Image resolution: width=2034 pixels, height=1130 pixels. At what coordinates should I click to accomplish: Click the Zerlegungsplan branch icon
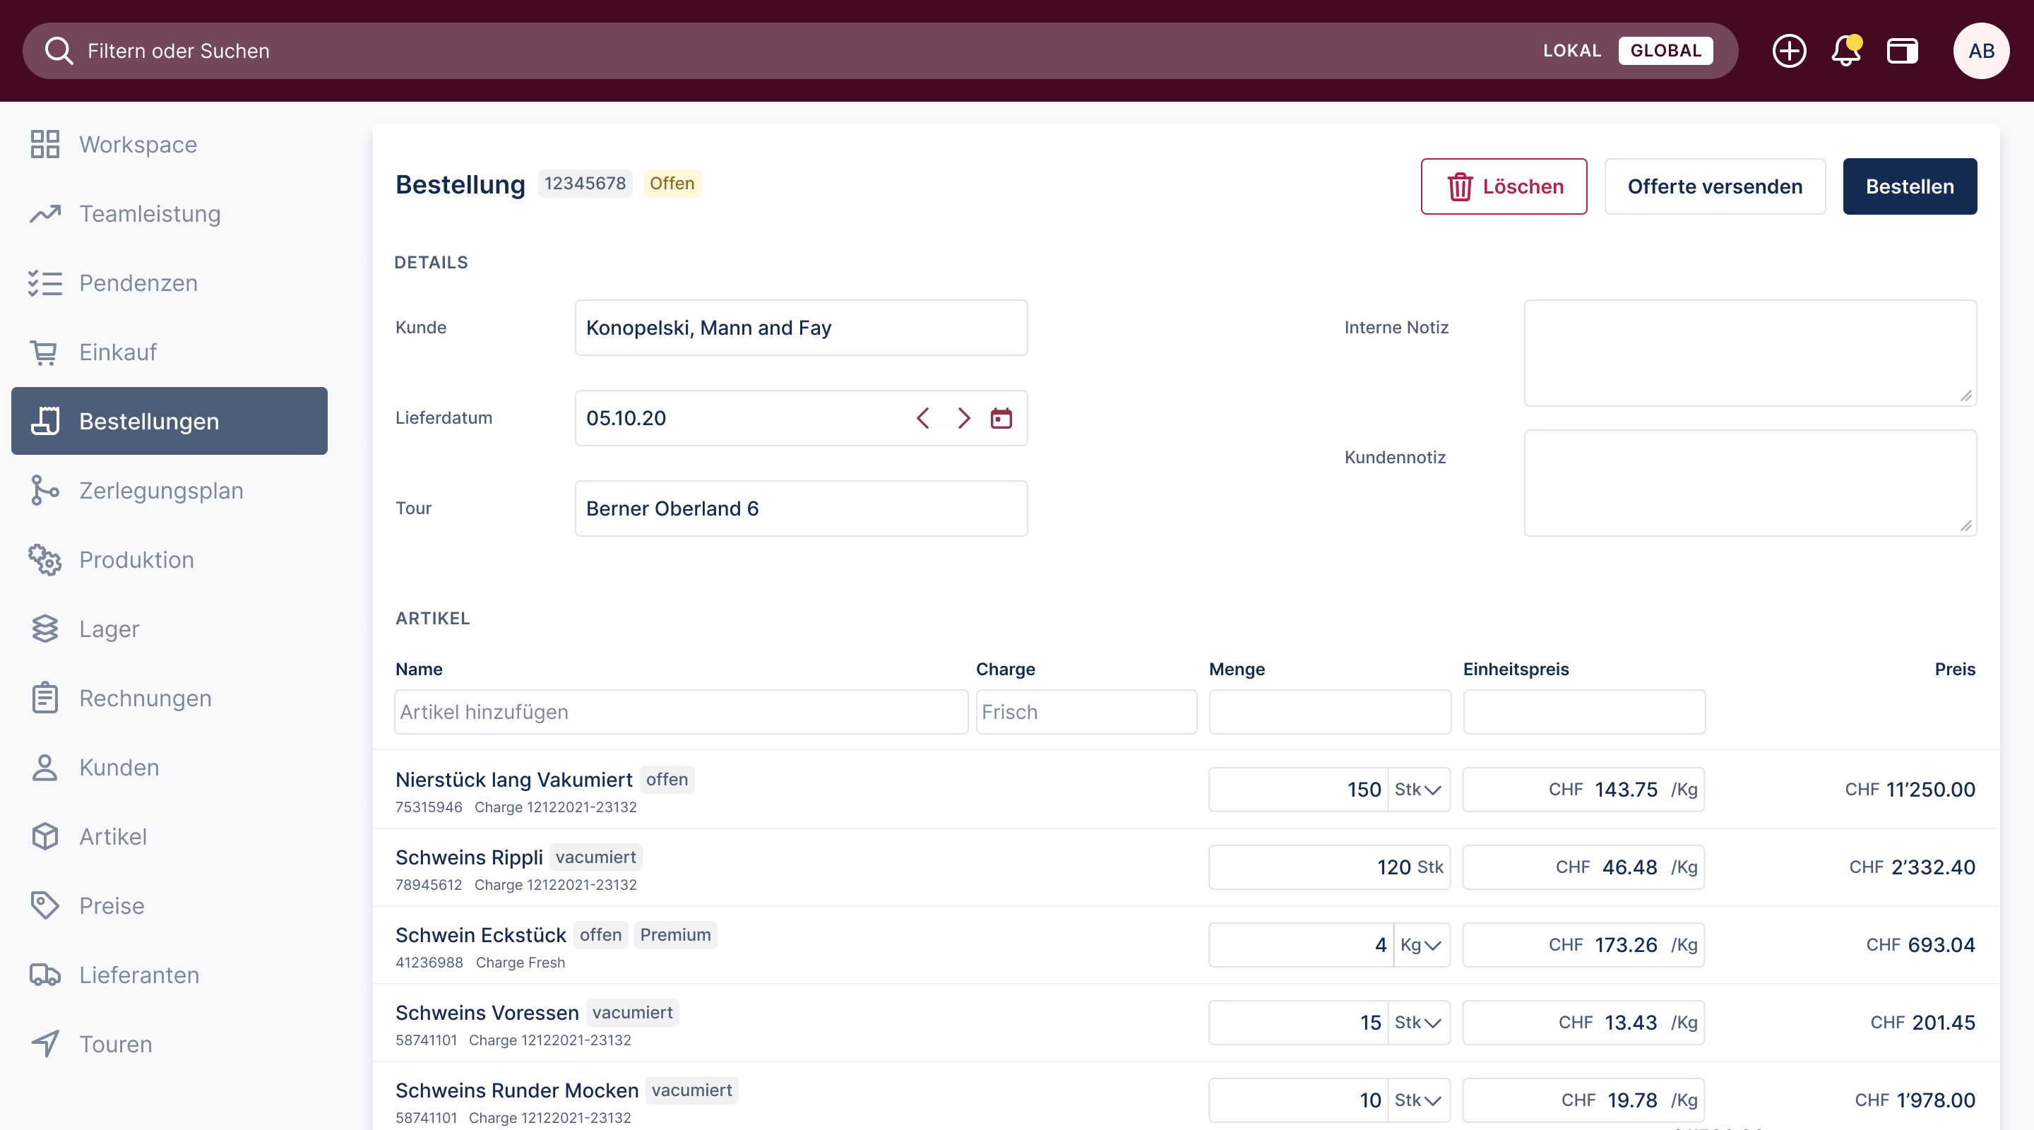45,490
